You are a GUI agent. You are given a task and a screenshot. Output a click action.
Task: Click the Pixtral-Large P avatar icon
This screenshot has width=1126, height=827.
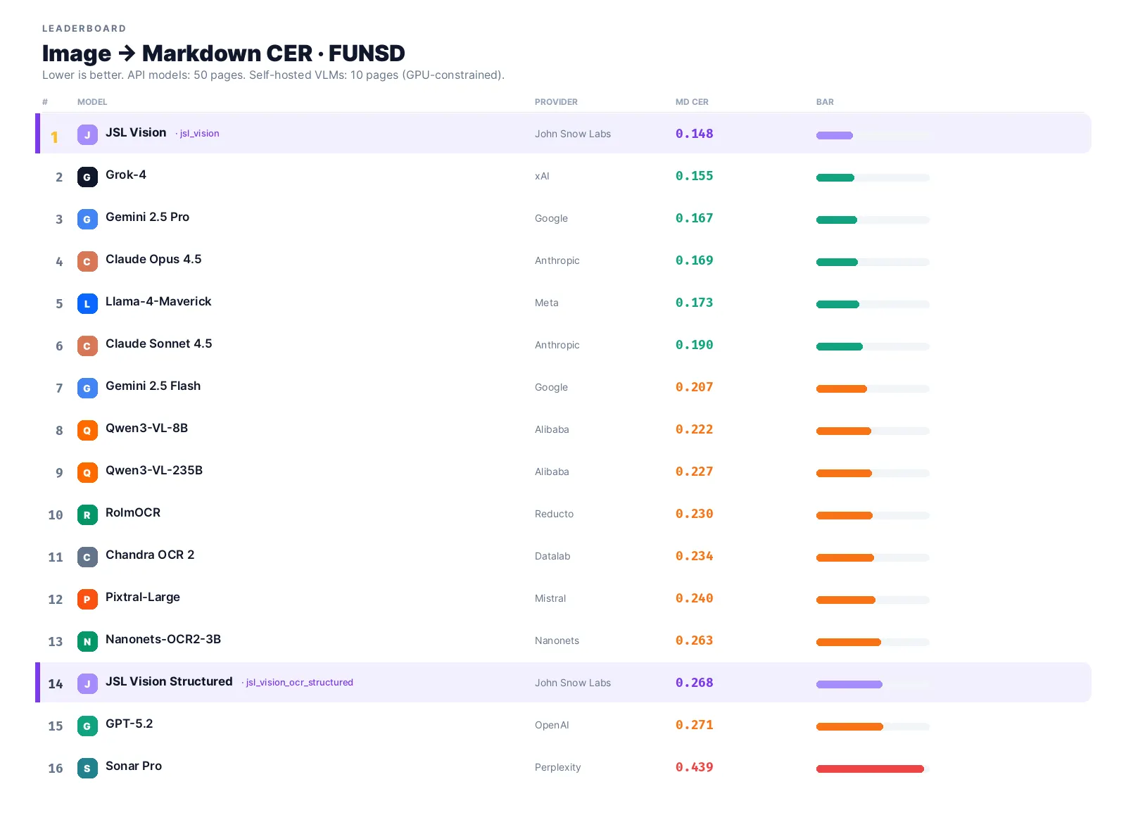(x=87, y=599)
